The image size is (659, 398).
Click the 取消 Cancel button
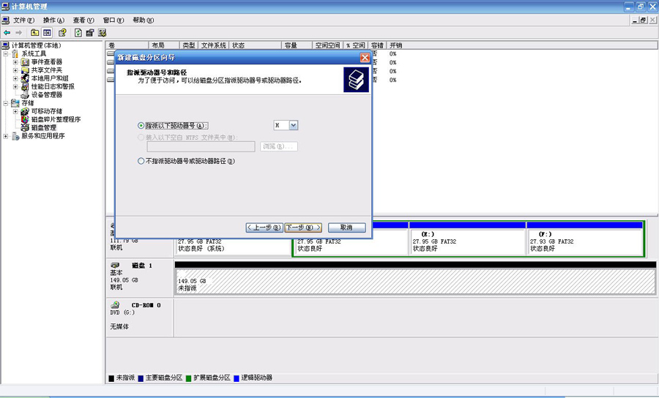[346, 228]
